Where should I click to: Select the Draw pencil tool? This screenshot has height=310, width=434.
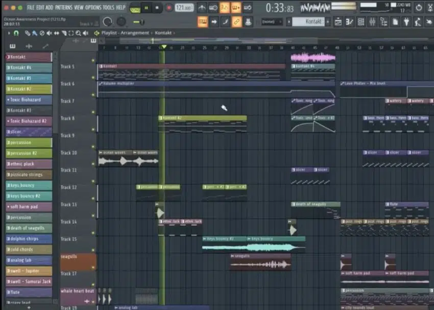pyautogui.click(x=27, y=33)
